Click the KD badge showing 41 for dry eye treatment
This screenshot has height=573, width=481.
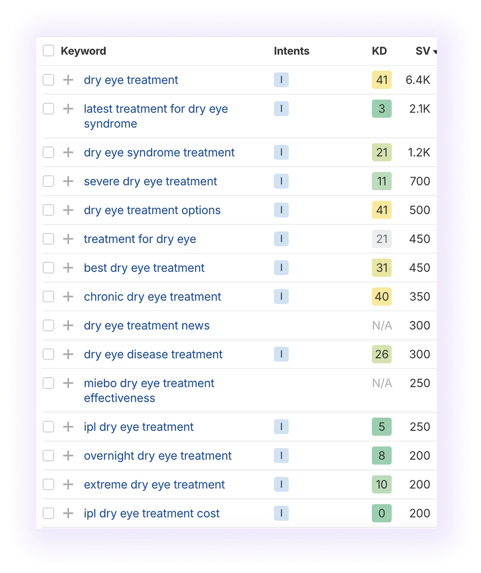(381, 80)
